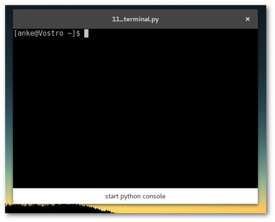Click the yellow sunset area below the window

(x=183, y=209)
